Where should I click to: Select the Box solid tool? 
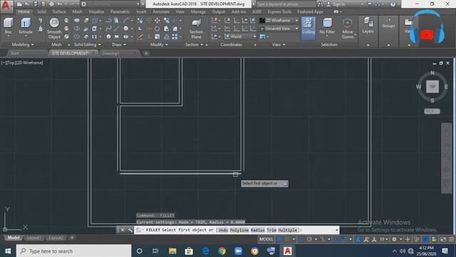tap(8, 26)
